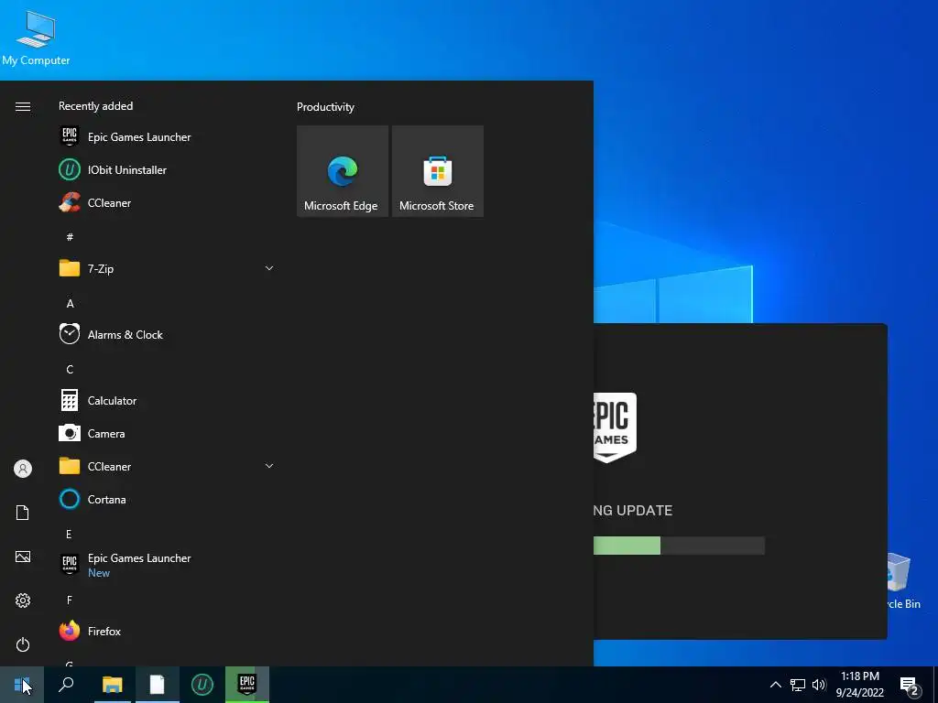Open File Explorer on taskbar
This screenshot has height=703, width=938.
coord(112,685)
